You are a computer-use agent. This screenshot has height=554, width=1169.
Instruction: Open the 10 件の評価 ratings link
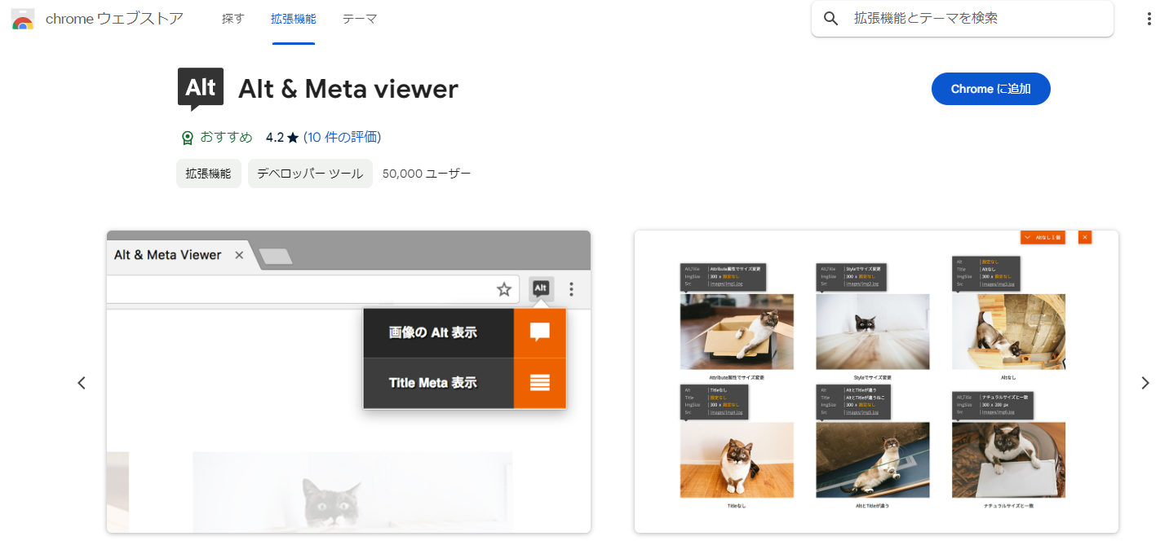343,137
